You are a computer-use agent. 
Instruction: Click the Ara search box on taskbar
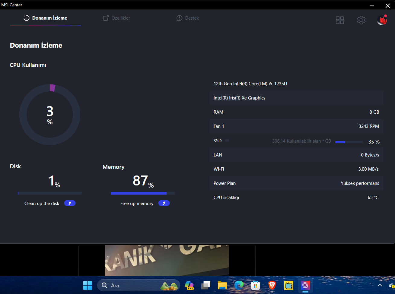[x=139, y=285]
